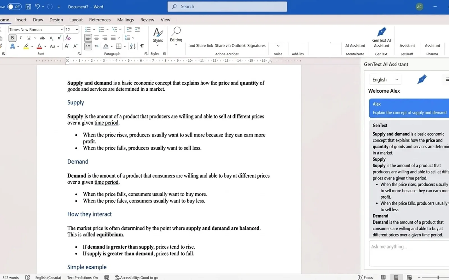Toggle underline formatting
Viewport: 449px width, 280px height.
(x=29, y=38)
